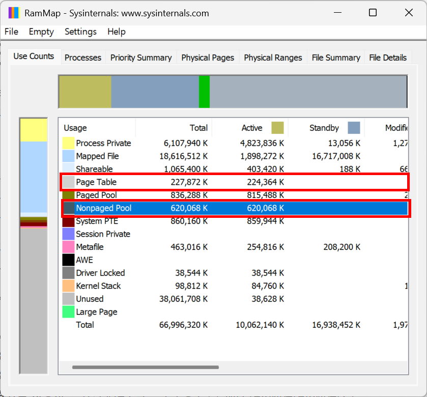Click the Large Page green swatch
Viewport: 427px width, 397px height.
pos(68,312)
